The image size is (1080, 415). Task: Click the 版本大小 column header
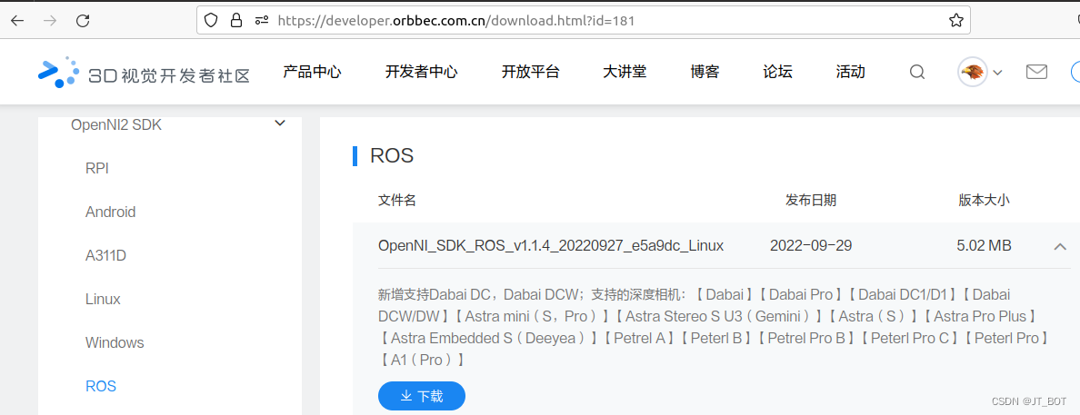[x=985, y=201]
